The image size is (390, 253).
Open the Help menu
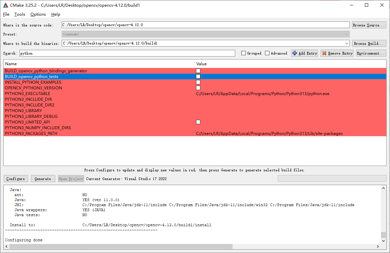pos(56,14)
